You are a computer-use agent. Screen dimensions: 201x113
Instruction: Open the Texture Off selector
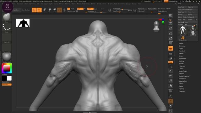click(x=7, y=48)
